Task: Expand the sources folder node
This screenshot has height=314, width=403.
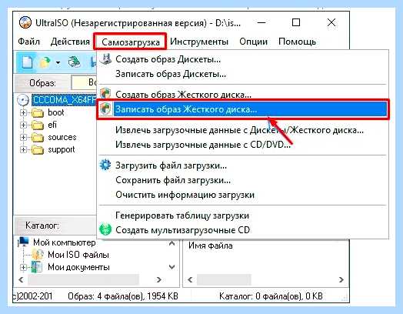Action: point(23,137)
